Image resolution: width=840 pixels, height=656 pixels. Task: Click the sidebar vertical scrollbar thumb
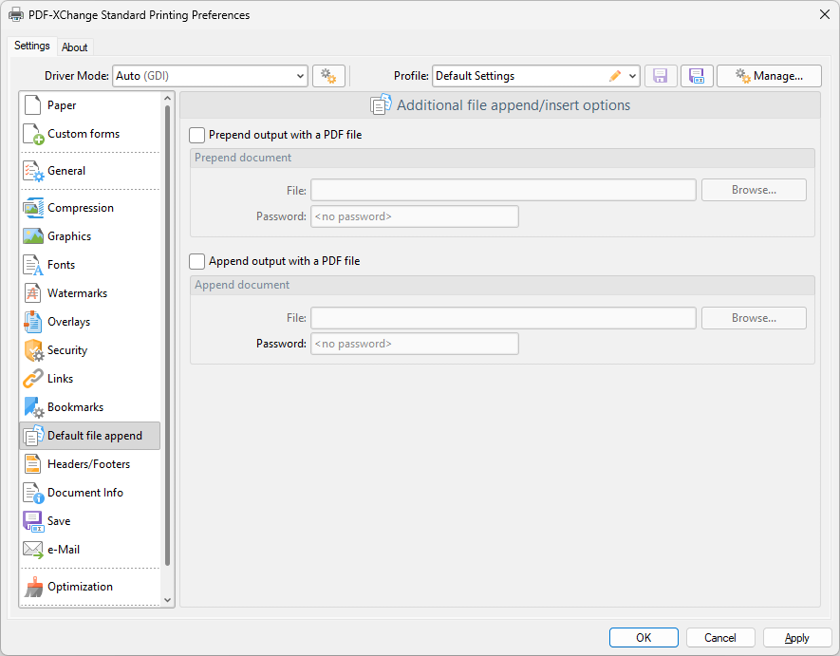(x=167, y=335)
